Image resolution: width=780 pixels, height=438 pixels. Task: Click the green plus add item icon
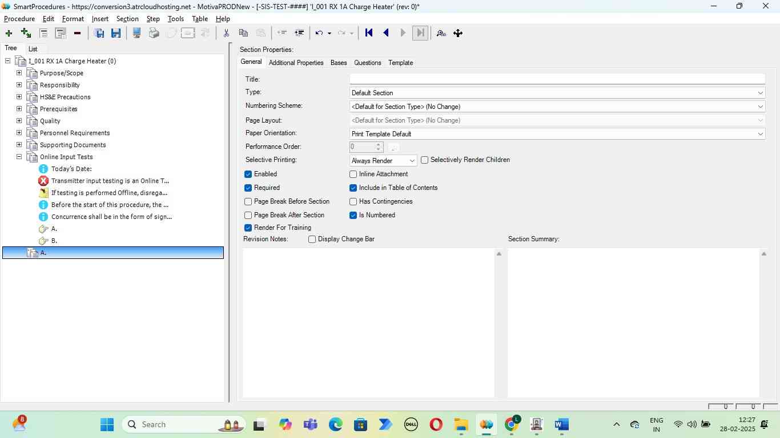9,33
